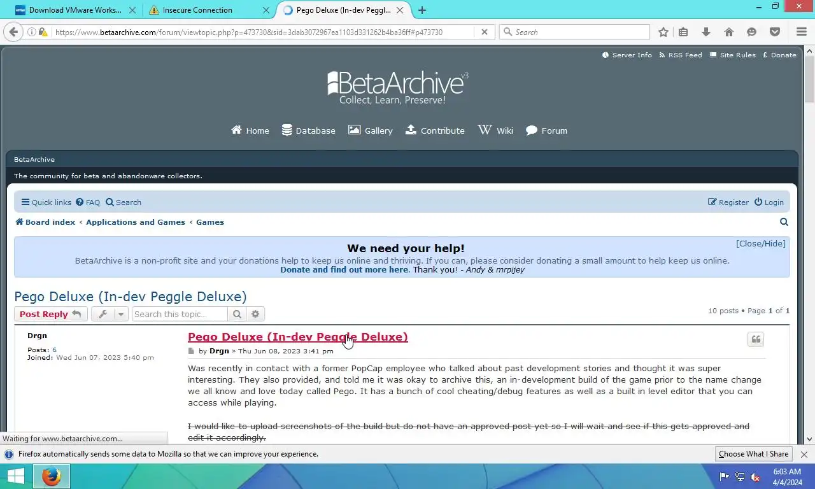Open the Server Info link
Screen dimensions: 815x489
pos(627,55)
